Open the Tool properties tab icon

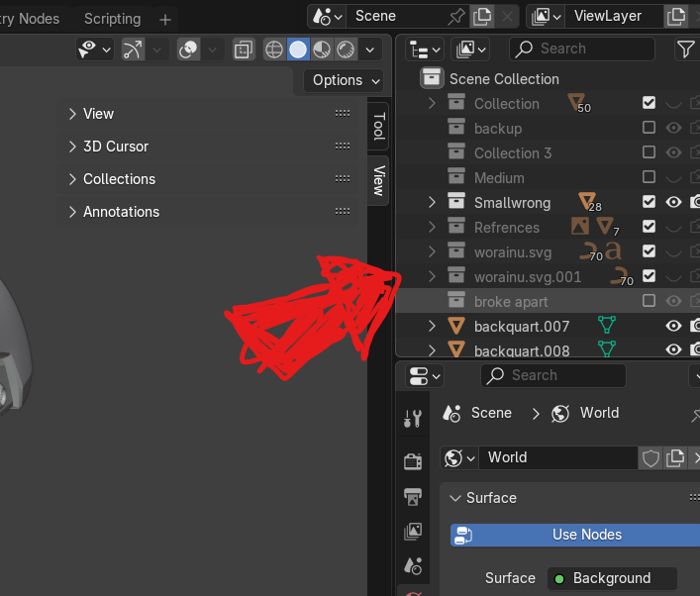[x=413, y=419]
